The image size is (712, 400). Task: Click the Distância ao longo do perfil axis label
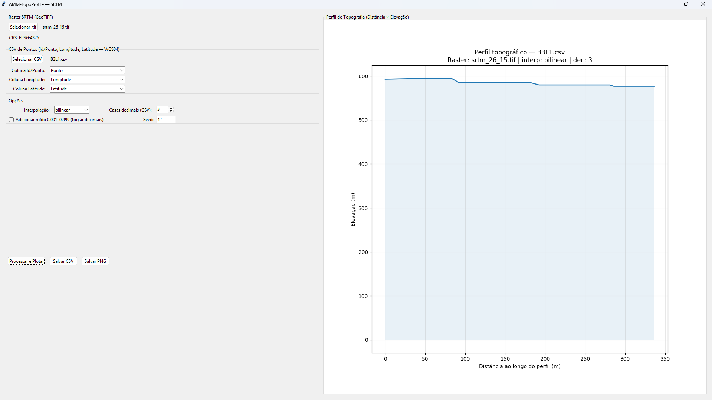519,366
